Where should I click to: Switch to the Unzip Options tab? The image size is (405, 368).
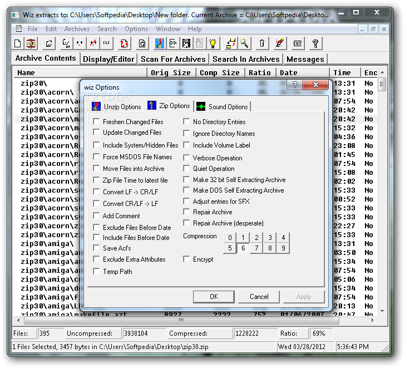pos(116,106)
